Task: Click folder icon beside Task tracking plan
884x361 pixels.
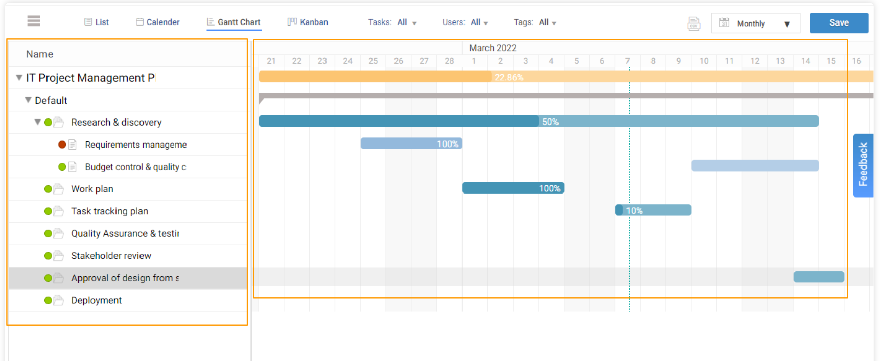Action: point(59,211)
